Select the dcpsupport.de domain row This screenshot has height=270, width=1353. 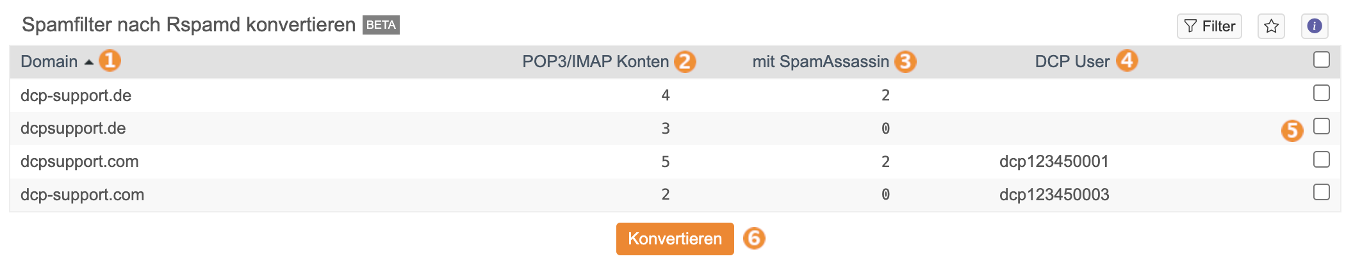(675, 128)
